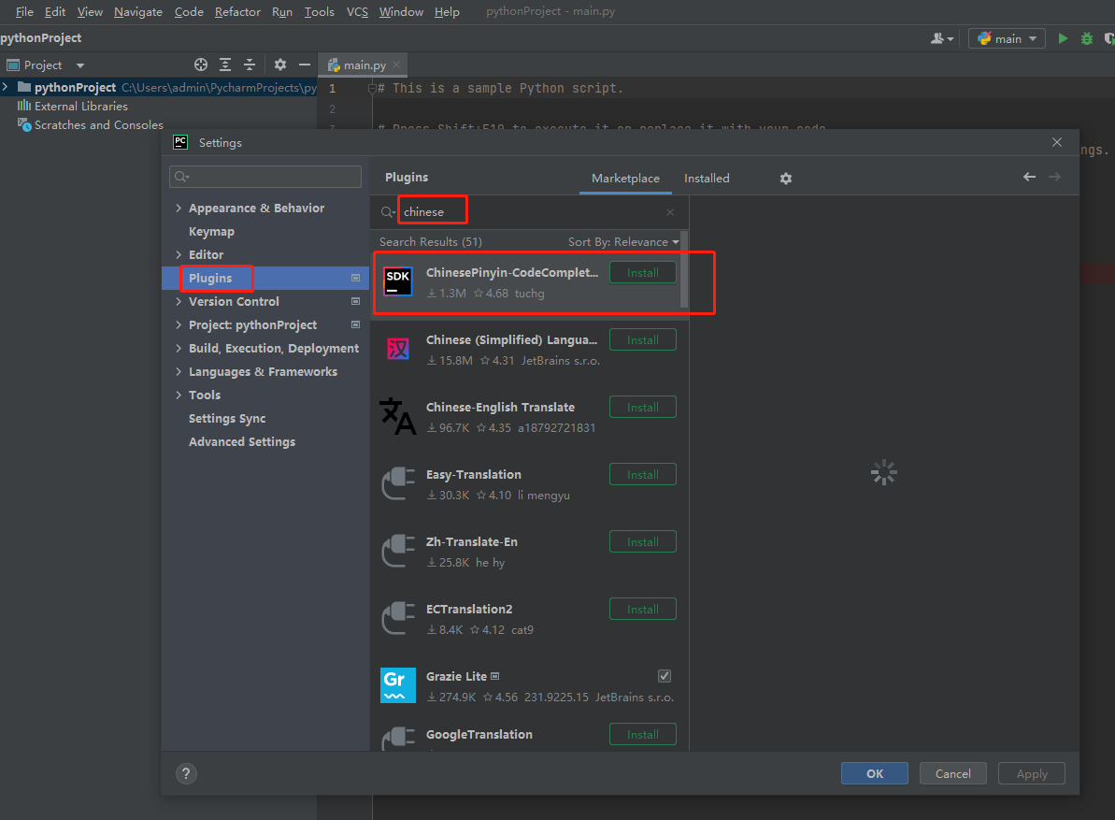Cancel the Settings dialog
This screenshot has height=820, width=1115.
(x=953, y=774)
